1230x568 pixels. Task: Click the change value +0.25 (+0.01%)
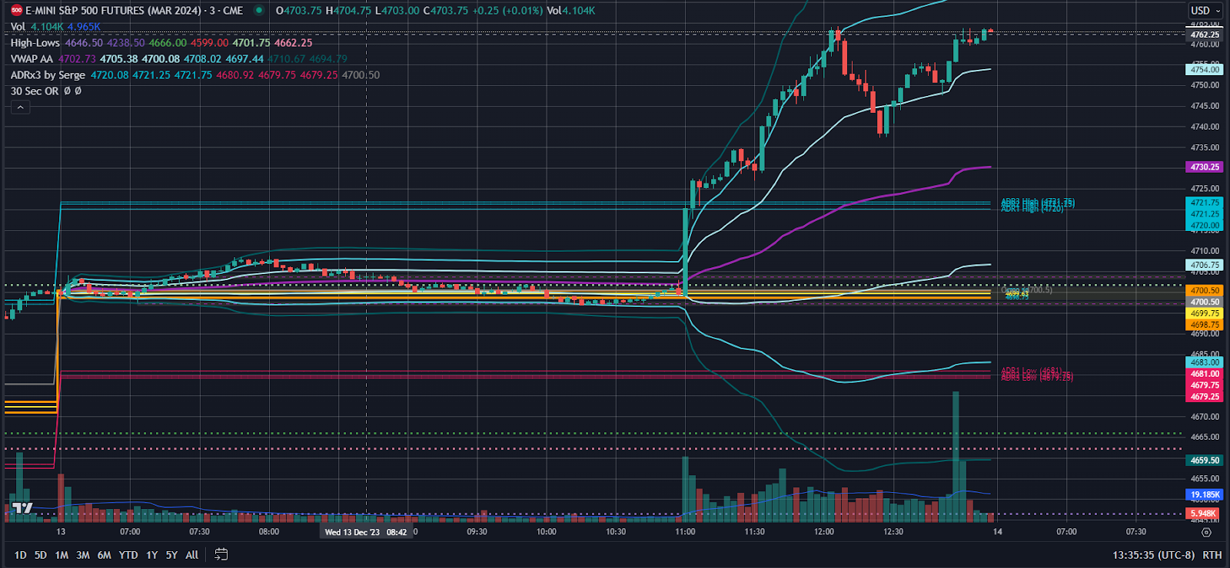point(507,11)
